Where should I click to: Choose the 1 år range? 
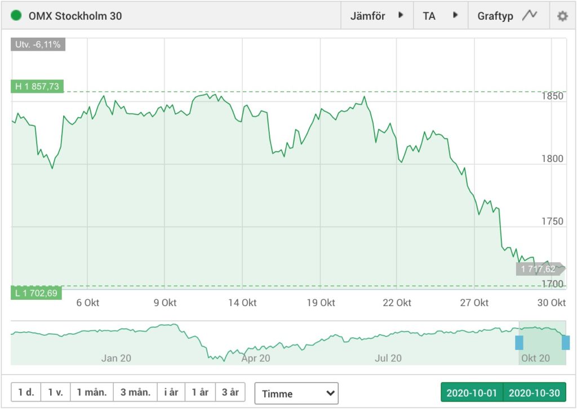200,392
